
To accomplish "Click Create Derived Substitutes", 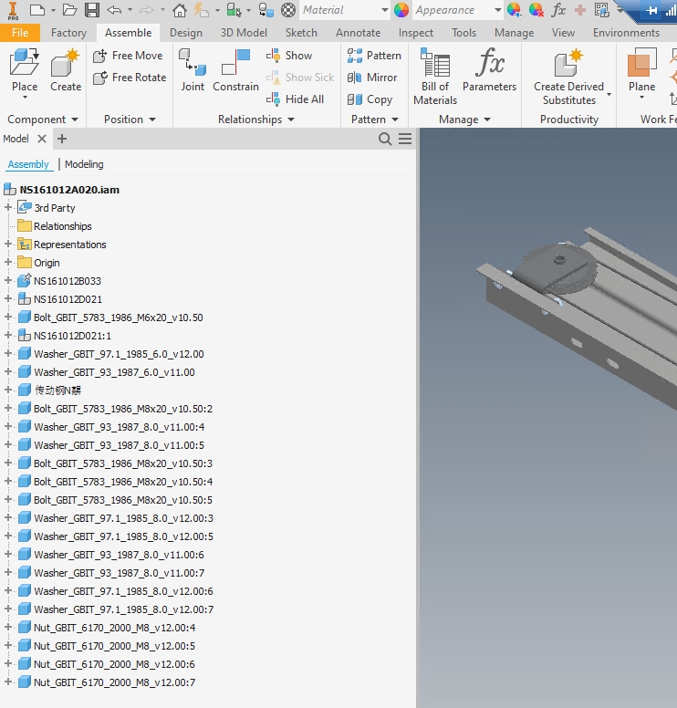I will coord(568,77).
